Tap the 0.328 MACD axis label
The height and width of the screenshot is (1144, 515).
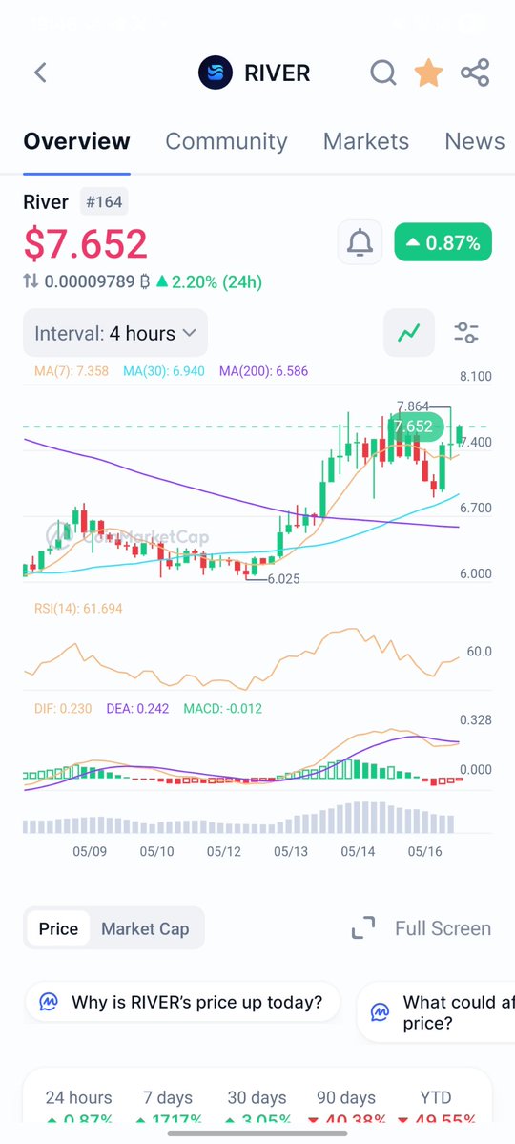coord(476,720)
